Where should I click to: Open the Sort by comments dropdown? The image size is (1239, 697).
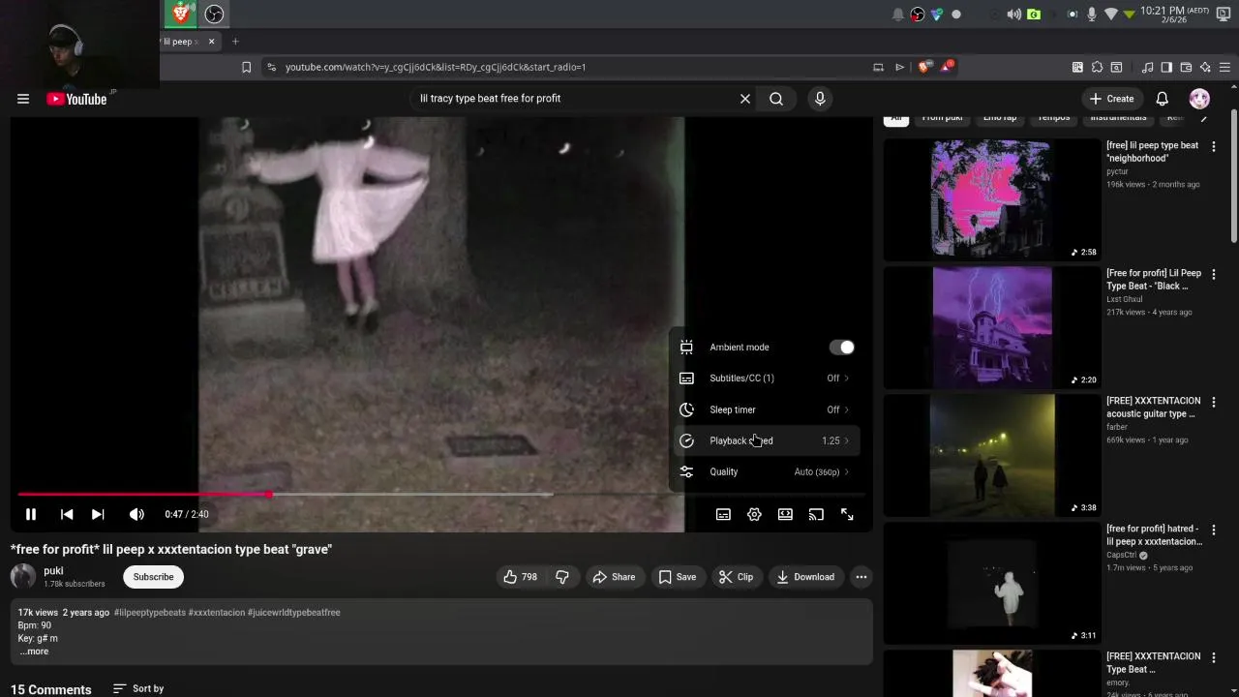point(138,688)
